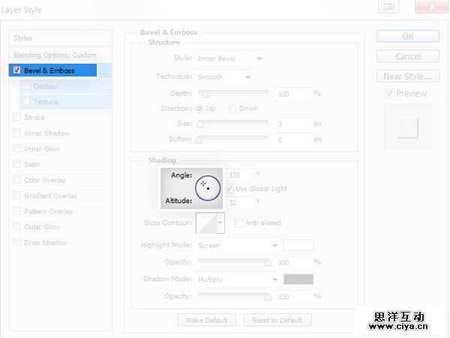Click the shadow mode gray color swatch
This screenshot has width=450, height=338.
pyautogui.click(x=298, y=279)
